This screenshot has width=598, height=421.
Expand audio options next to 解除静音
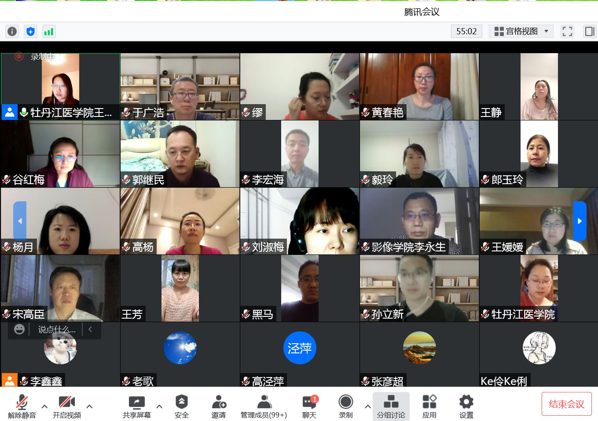44,406
